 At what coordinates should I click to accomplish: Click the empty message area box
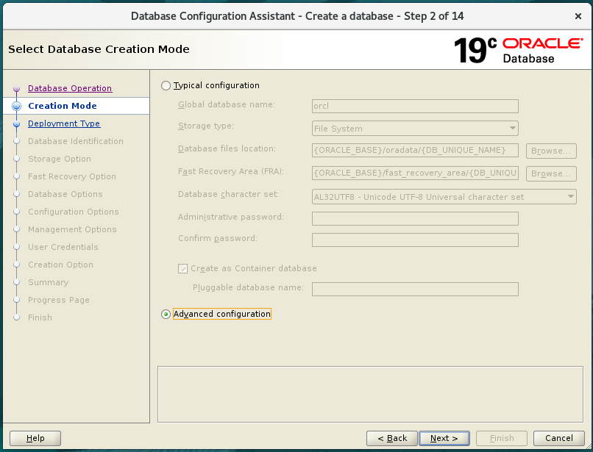pyautogui.click(x=370, y=394)
